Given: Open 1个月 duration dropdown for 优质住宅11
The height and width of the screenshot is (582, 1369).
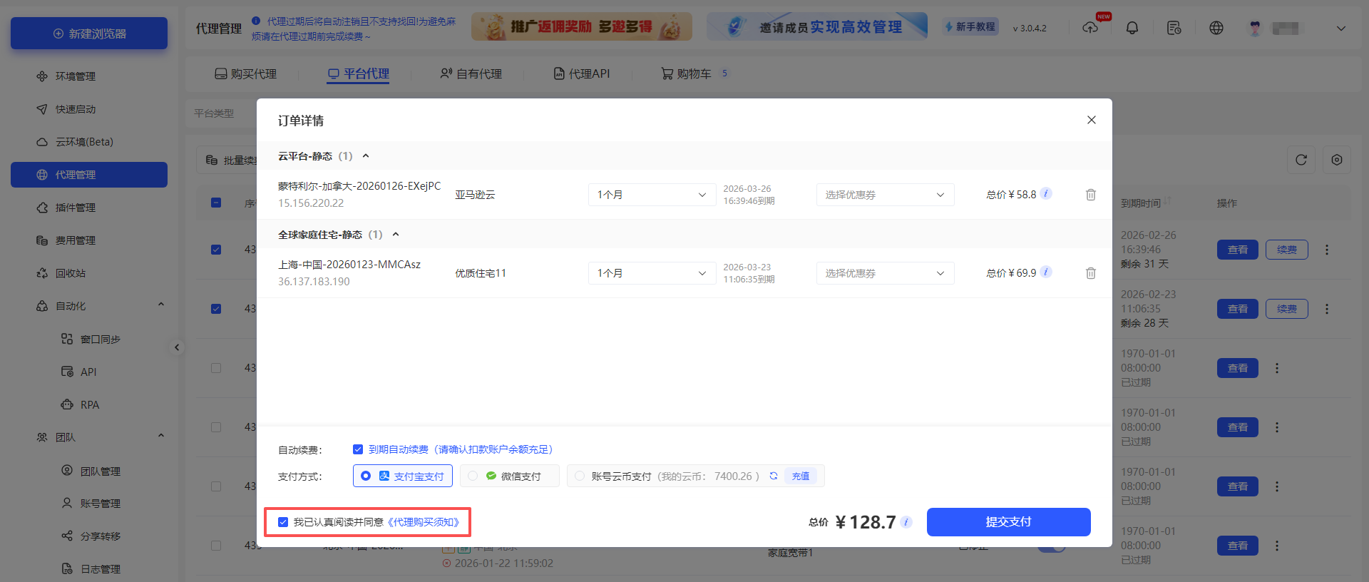Looking at the screenshot, I should pyautogui.click(x=652, y=273).
